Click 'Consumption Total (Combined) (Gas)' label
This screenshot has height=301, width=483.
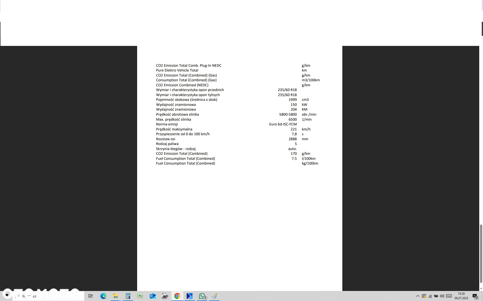(x=186, y=80)
